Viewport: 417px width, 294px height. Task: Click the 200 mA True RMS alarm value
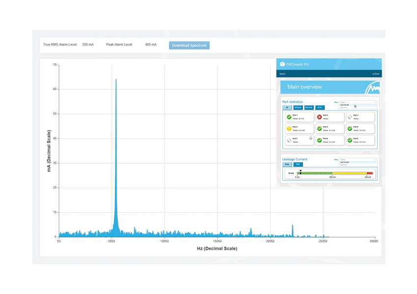pos(88,45)
